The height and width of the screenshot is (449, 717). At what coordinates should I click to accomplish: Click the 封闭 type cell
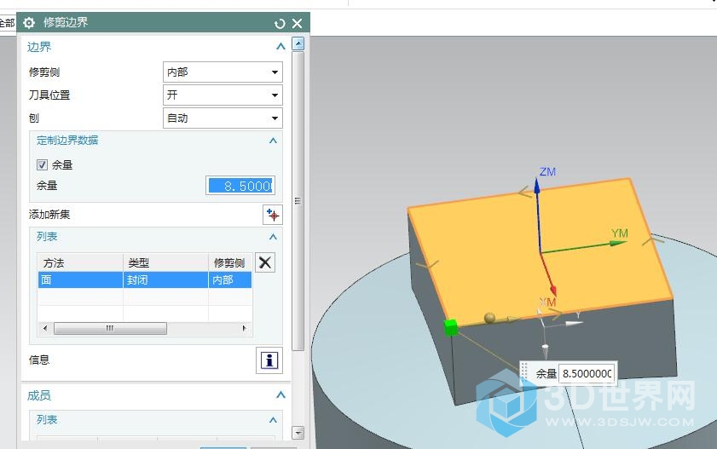point(165,280)
